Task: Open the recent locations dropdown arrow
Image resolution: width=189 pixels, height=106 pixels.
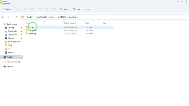Action: [x=12, y=17]
